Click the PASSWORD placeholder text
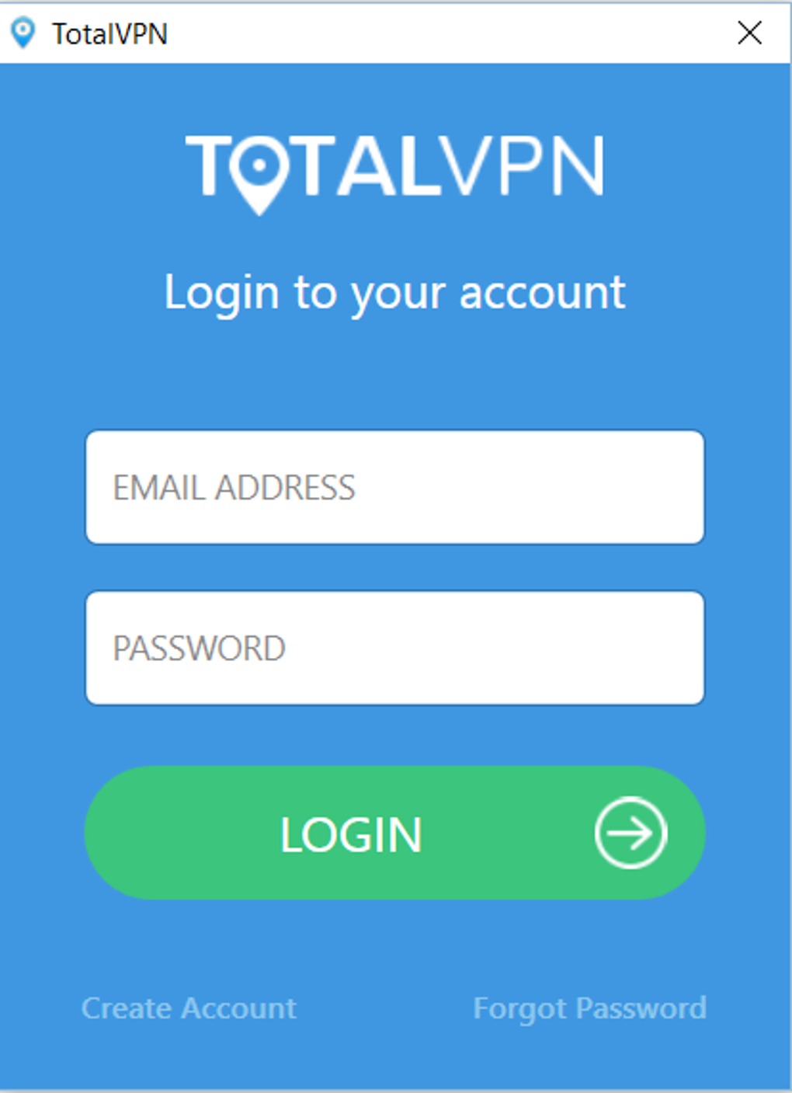This screenshot has width=792, height=1093. pyautogui.click(x=200, y=649)
